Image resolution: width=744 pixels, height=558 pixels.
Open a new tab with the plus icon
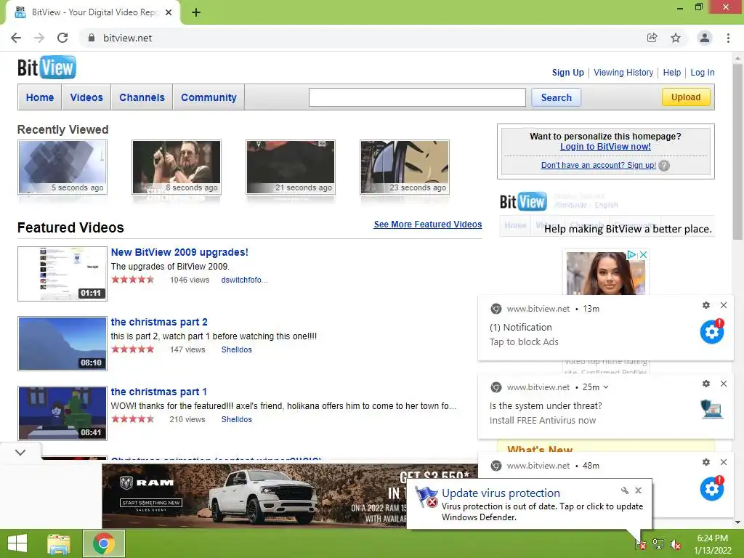click(196, 12)
